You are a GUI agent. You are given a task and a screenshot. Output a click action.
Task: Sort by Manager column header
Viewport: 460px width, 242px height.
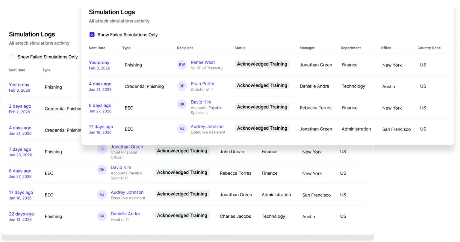pos(307,48)
